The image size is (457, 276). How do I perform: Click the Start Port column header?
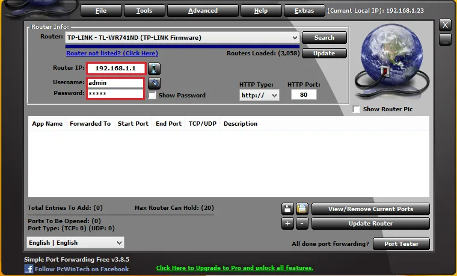133,124
